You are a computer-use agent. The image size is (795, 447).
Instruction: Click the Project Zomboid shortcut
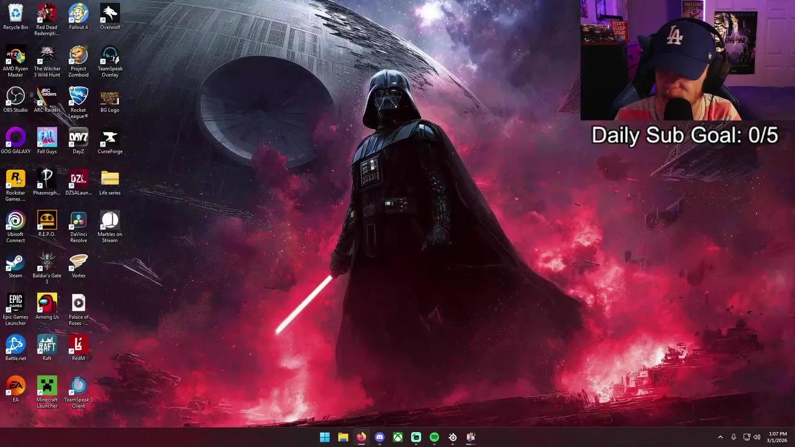click(x=78, y=61)
